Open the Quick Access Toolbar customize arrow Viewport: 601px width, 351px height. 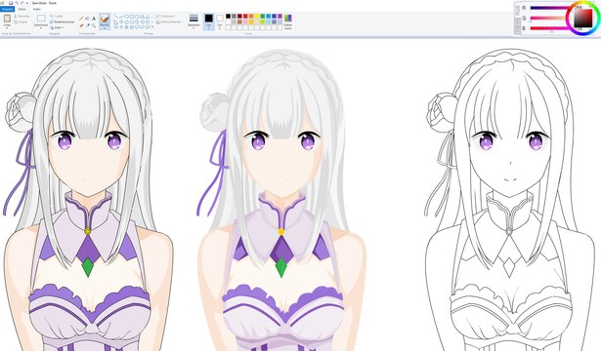pyautogui.click(x=26, y=3)
